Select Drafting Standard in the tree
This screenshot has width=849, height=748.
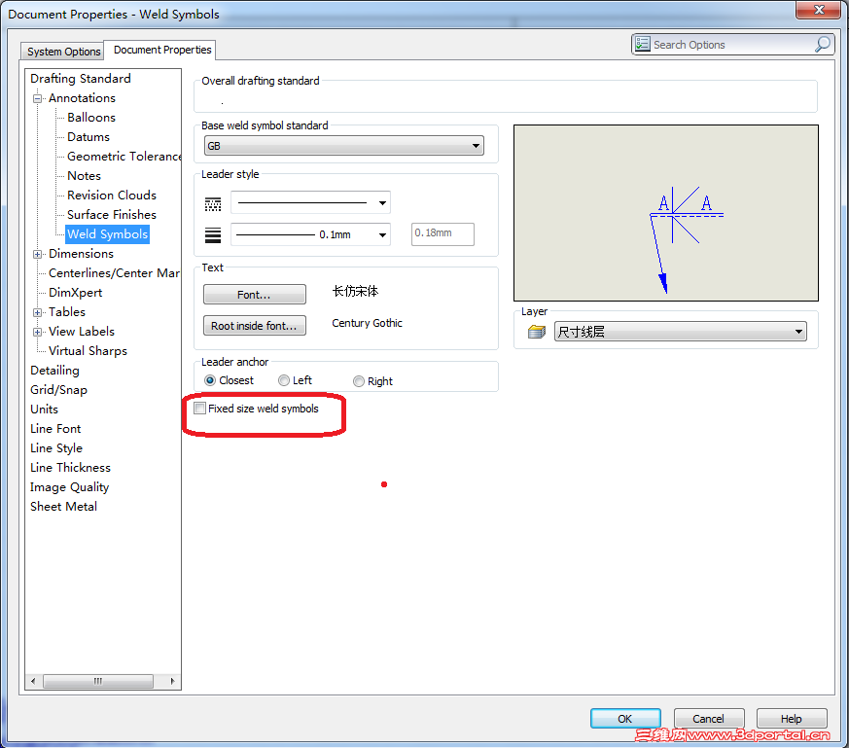click(80, 79)
